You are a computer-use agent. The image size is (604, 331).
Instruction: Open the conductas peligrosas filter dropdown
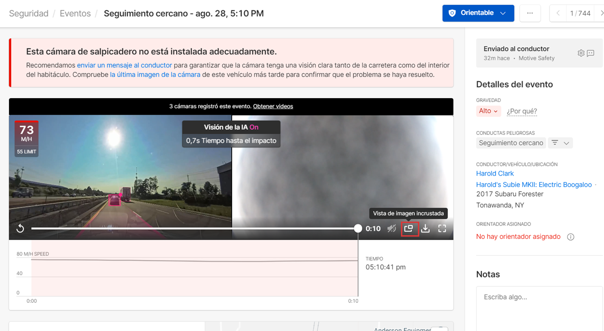click(560, 143)
